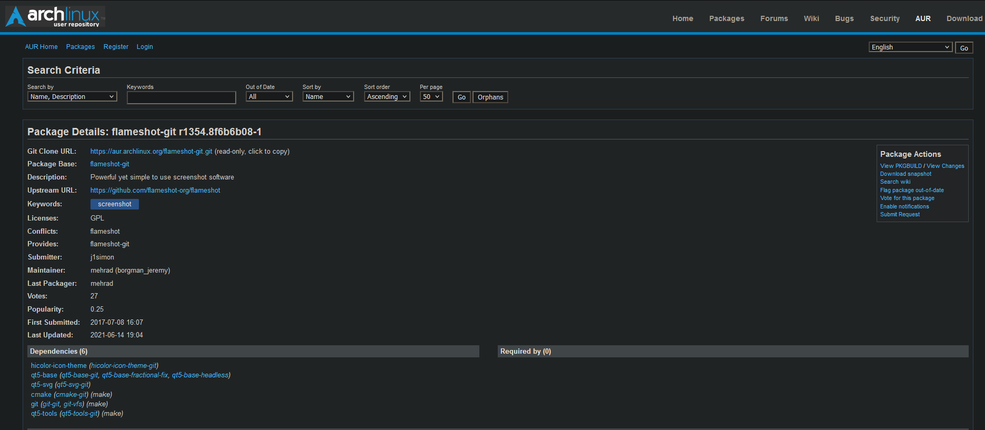
Task: Select maintainer text mehrad (borgman_jeremy)
Action: (130, 271)
